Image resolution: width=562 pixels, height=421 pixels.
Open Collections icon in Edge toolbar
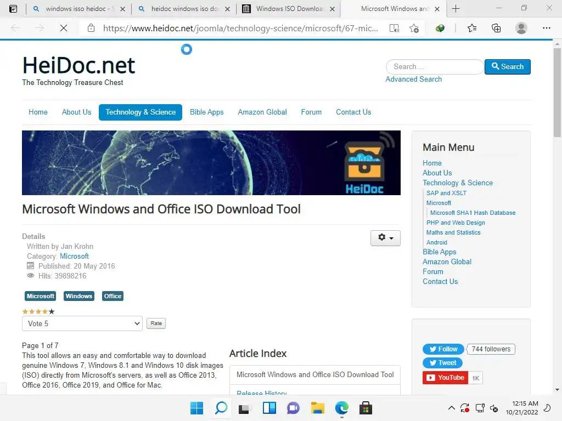(496, 28)
